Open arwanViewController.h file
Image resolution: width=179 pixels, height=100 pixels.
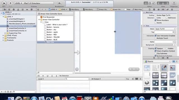click(x=17, y=28)
